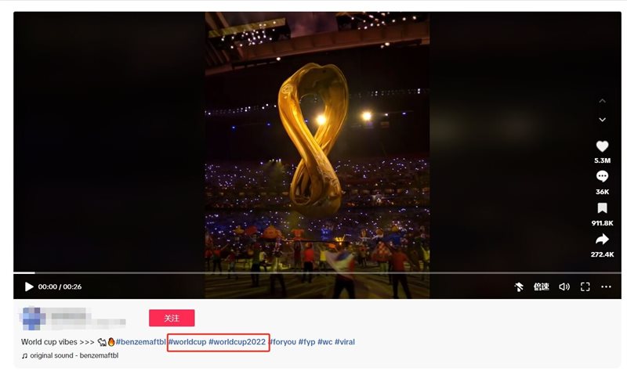
Task: Open the #worldcup hashtag
Action: [187, 342]
